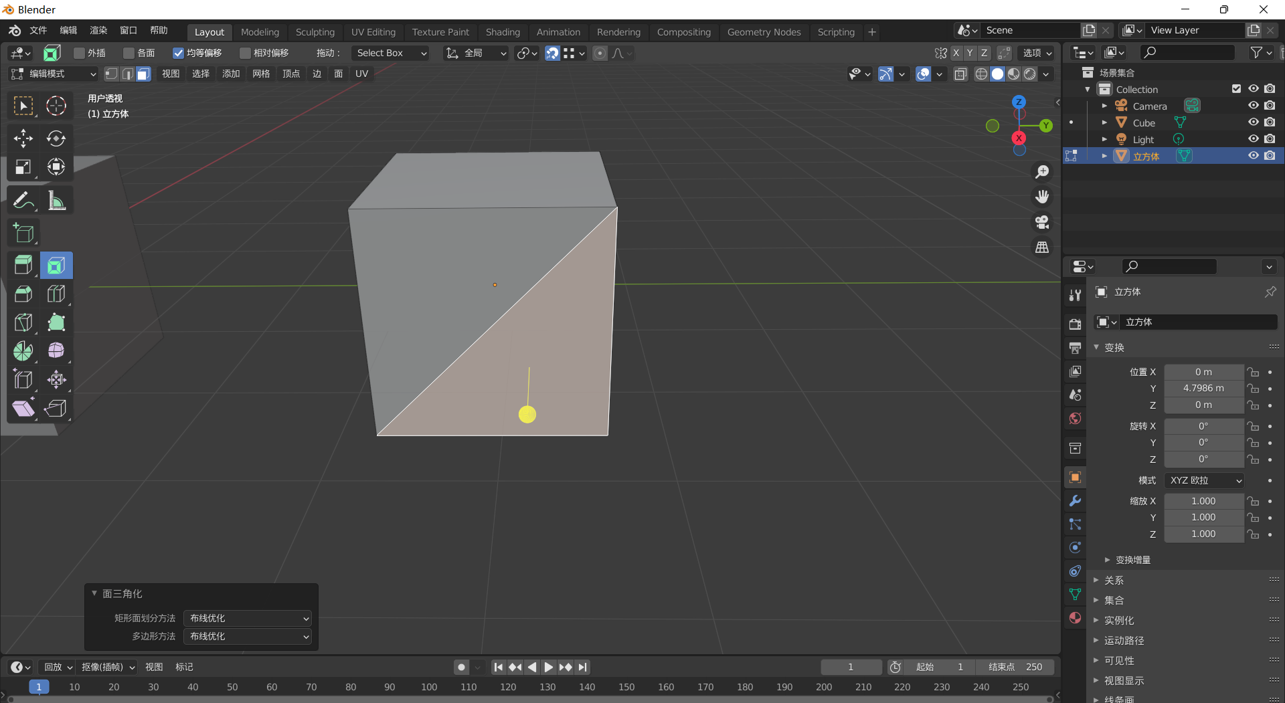Disable rendering for Cube object
Image resolution: width=1285 pixels, height=703 pixels.
(1270, 122)
